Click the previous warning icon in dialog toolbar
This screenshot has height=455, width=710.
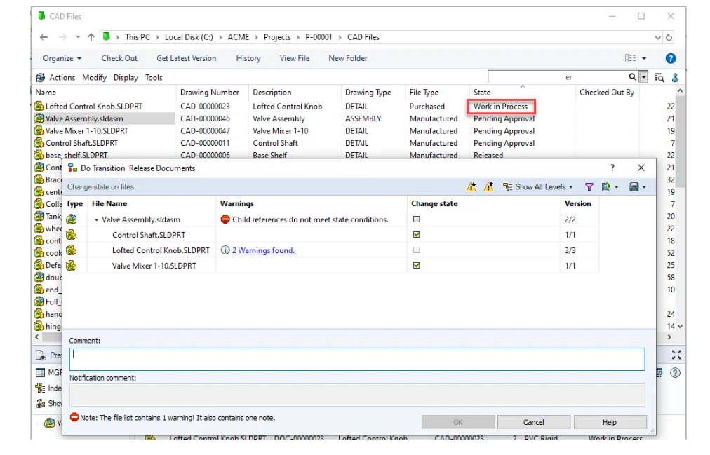[488, 187]
